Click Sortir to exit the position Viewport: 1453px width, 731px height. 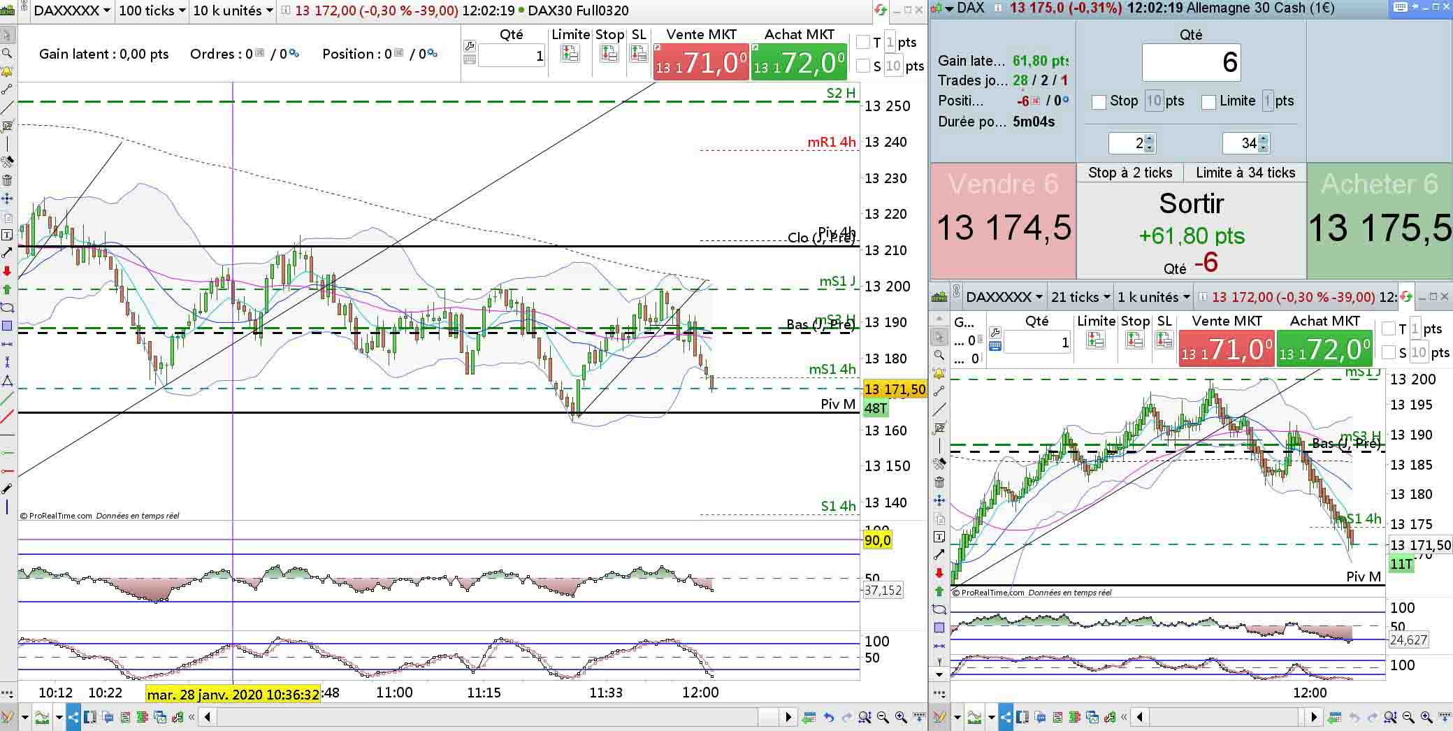[1192, 231]
